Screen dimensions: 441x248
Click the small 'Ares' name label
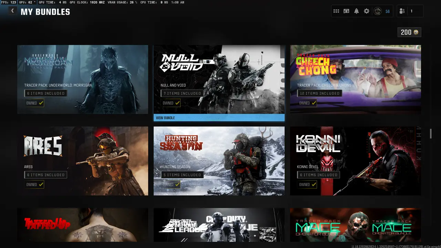point(29,167)
